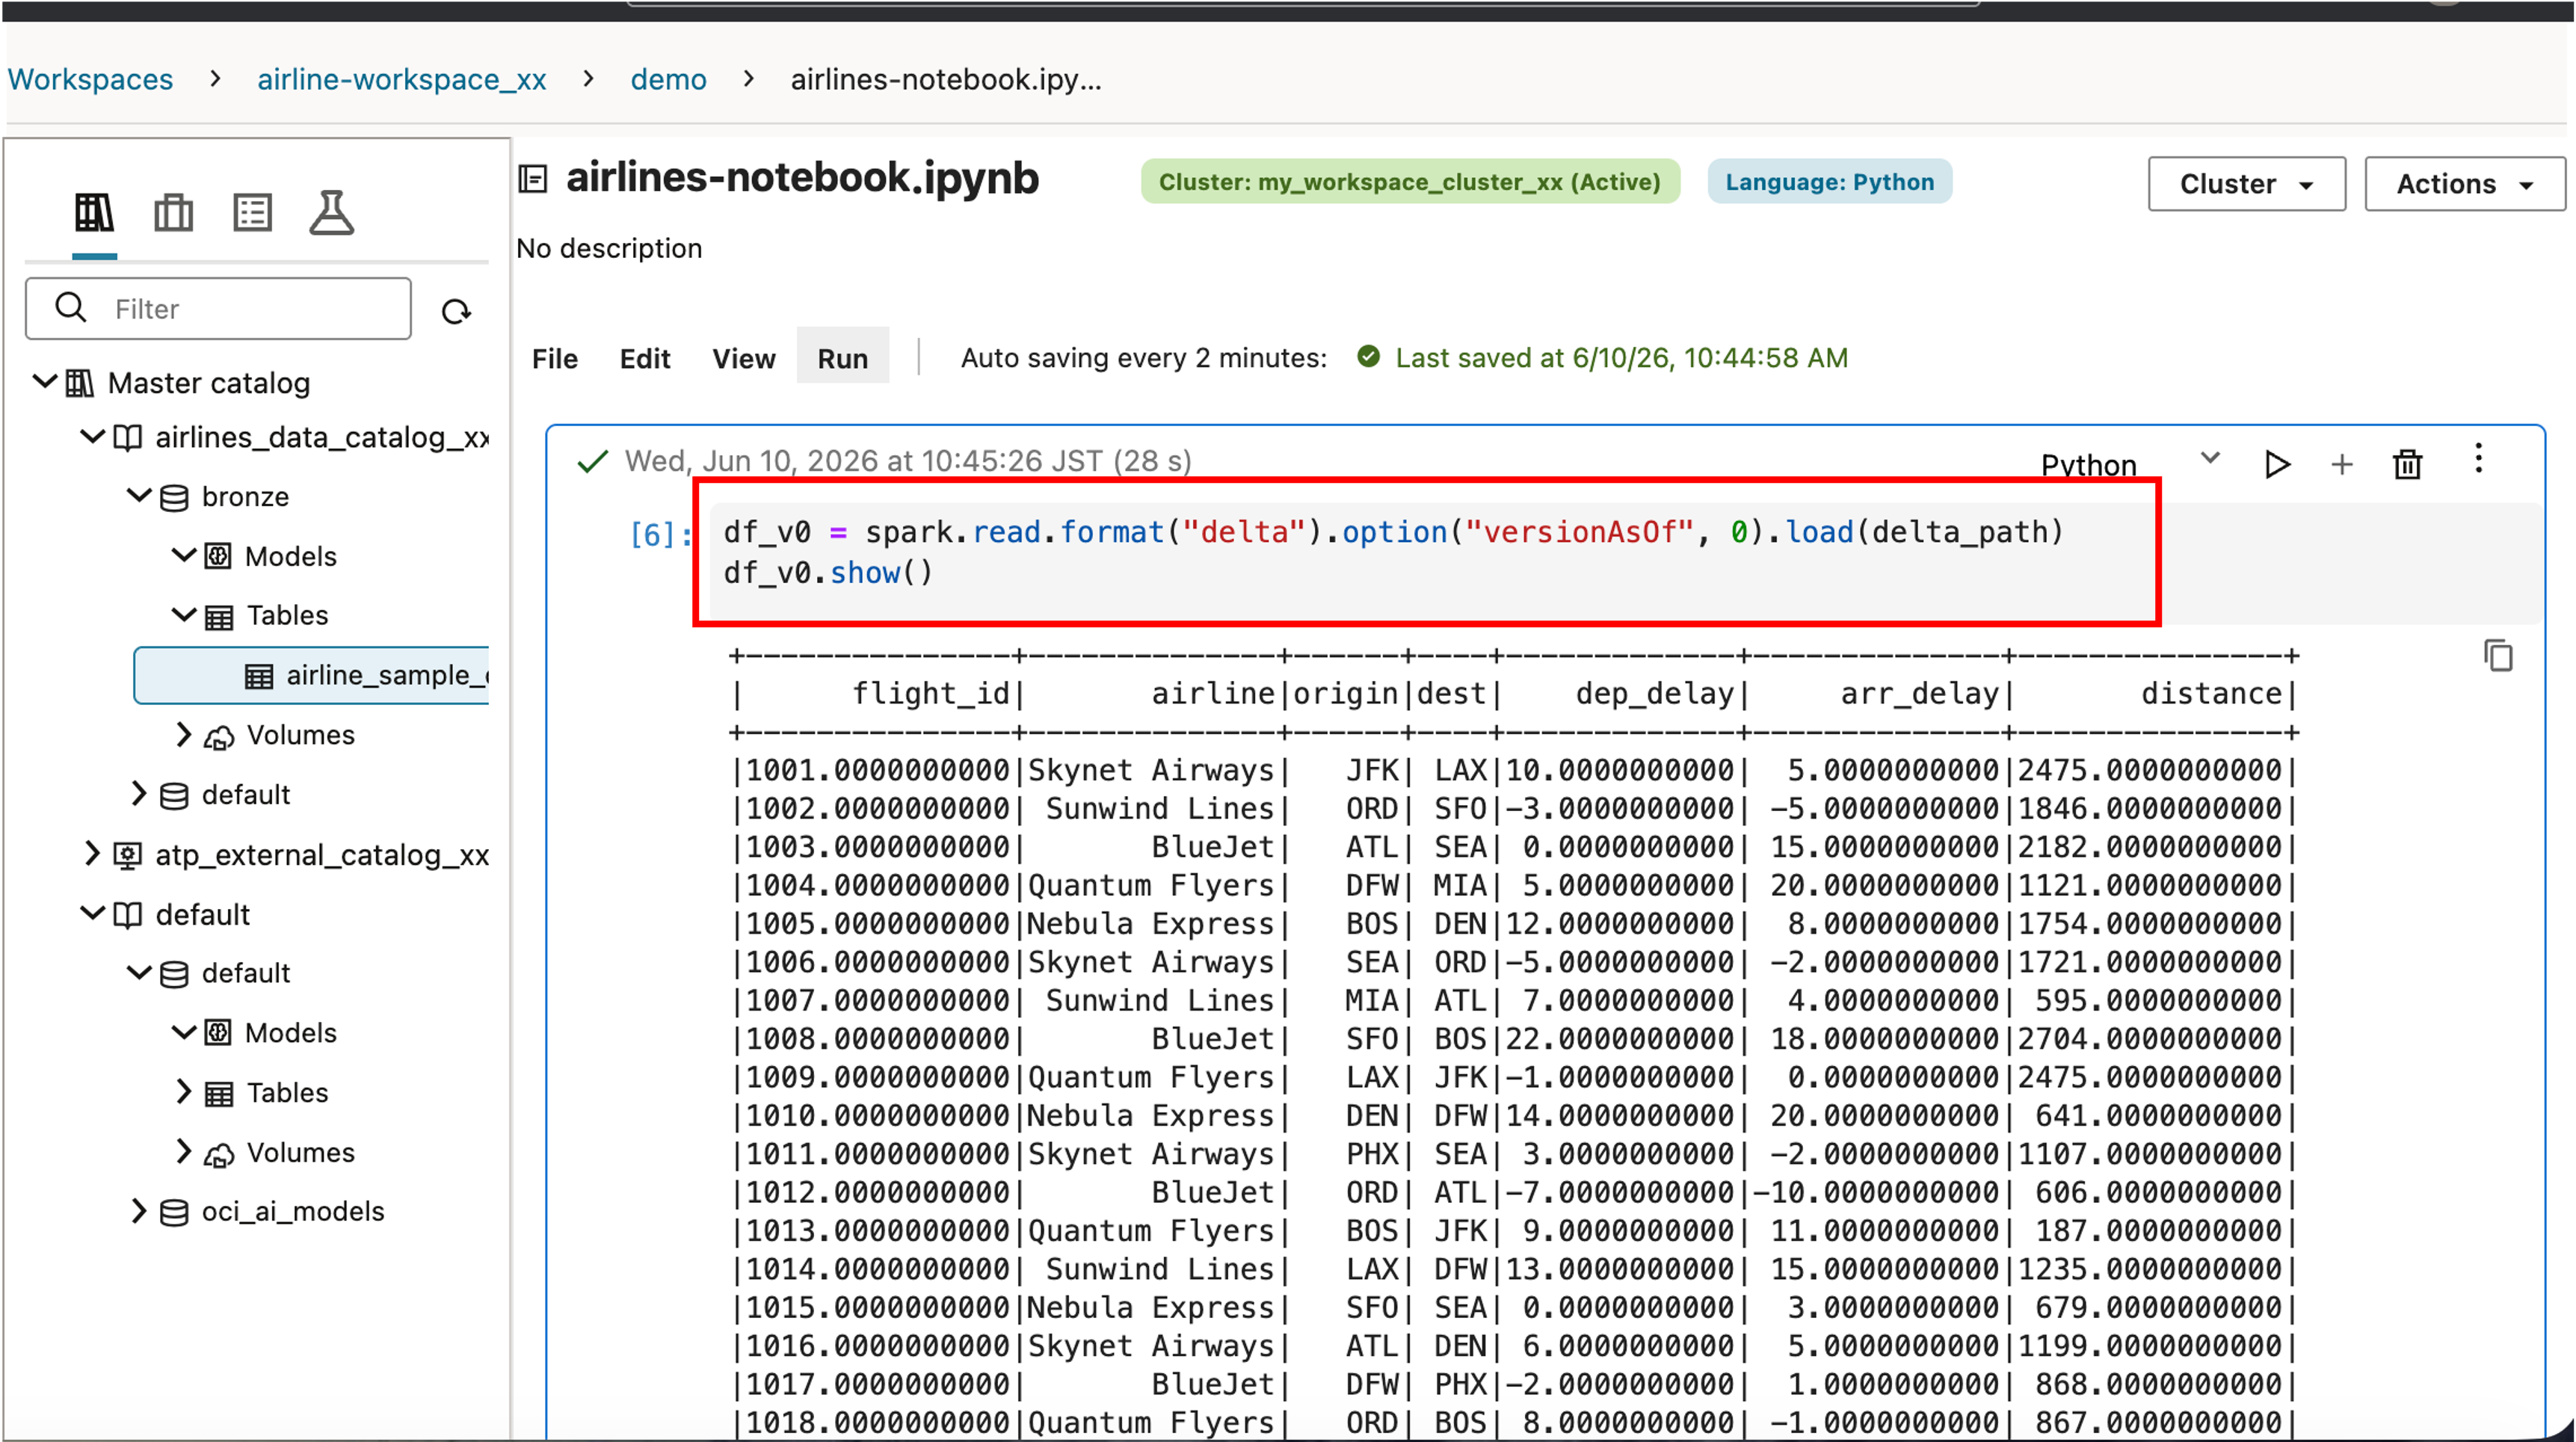Click the flight_id column header
The width and height of the screenshot is (2576, 1442).
click(x=930, y=694)
